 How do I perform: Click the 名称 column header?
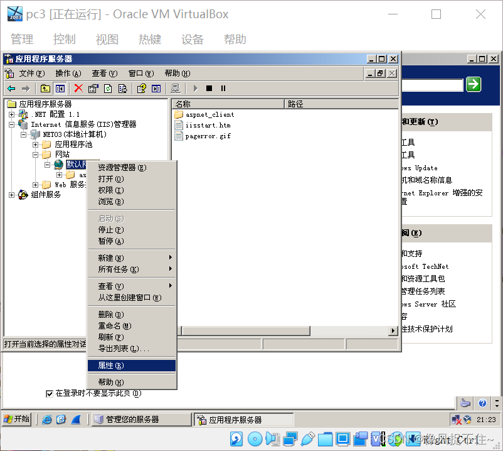228,104
